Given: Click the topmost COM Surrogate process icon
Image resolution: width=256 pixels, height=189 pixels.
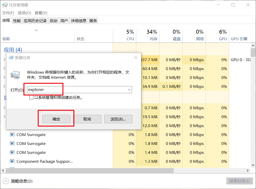Looking at the screenshot, I should click(x=12, y=134).
